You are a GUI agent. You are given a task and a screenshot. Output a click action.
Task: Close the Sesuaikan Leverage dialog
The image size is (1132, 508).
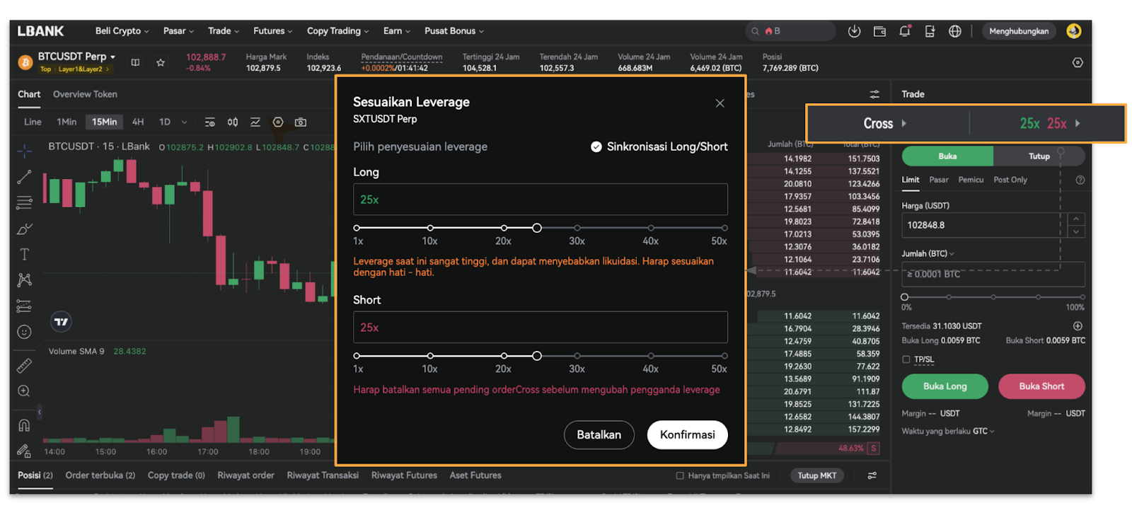[x=720, y=103]
